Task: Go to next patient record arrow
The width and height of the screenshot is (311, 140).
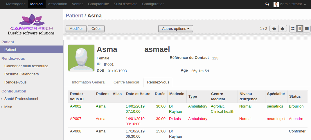Action: tap(283, 29)
